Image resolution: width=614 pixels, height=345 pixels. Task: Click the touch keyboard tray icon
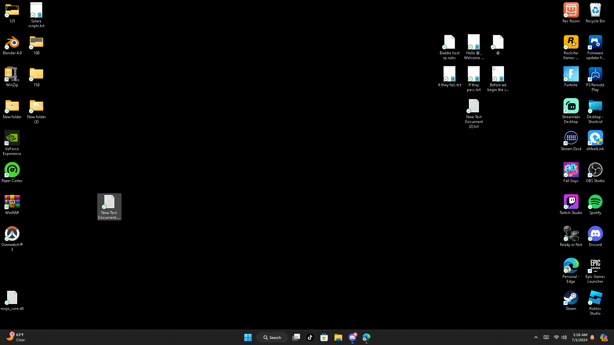pyautogui.click(x=546, y=337)
